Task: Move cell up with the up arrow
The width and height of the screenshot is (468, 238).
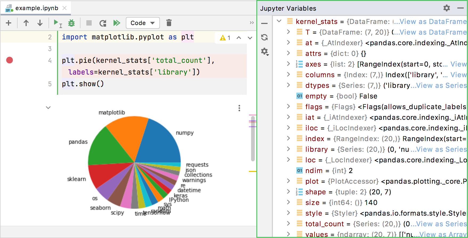Action: click(x=26, y=23)
